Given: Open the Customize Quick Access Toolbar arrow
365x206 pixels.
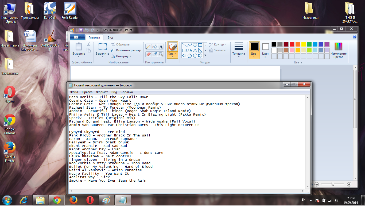Looking at the screenshot, I should click(x=98, y=30).
